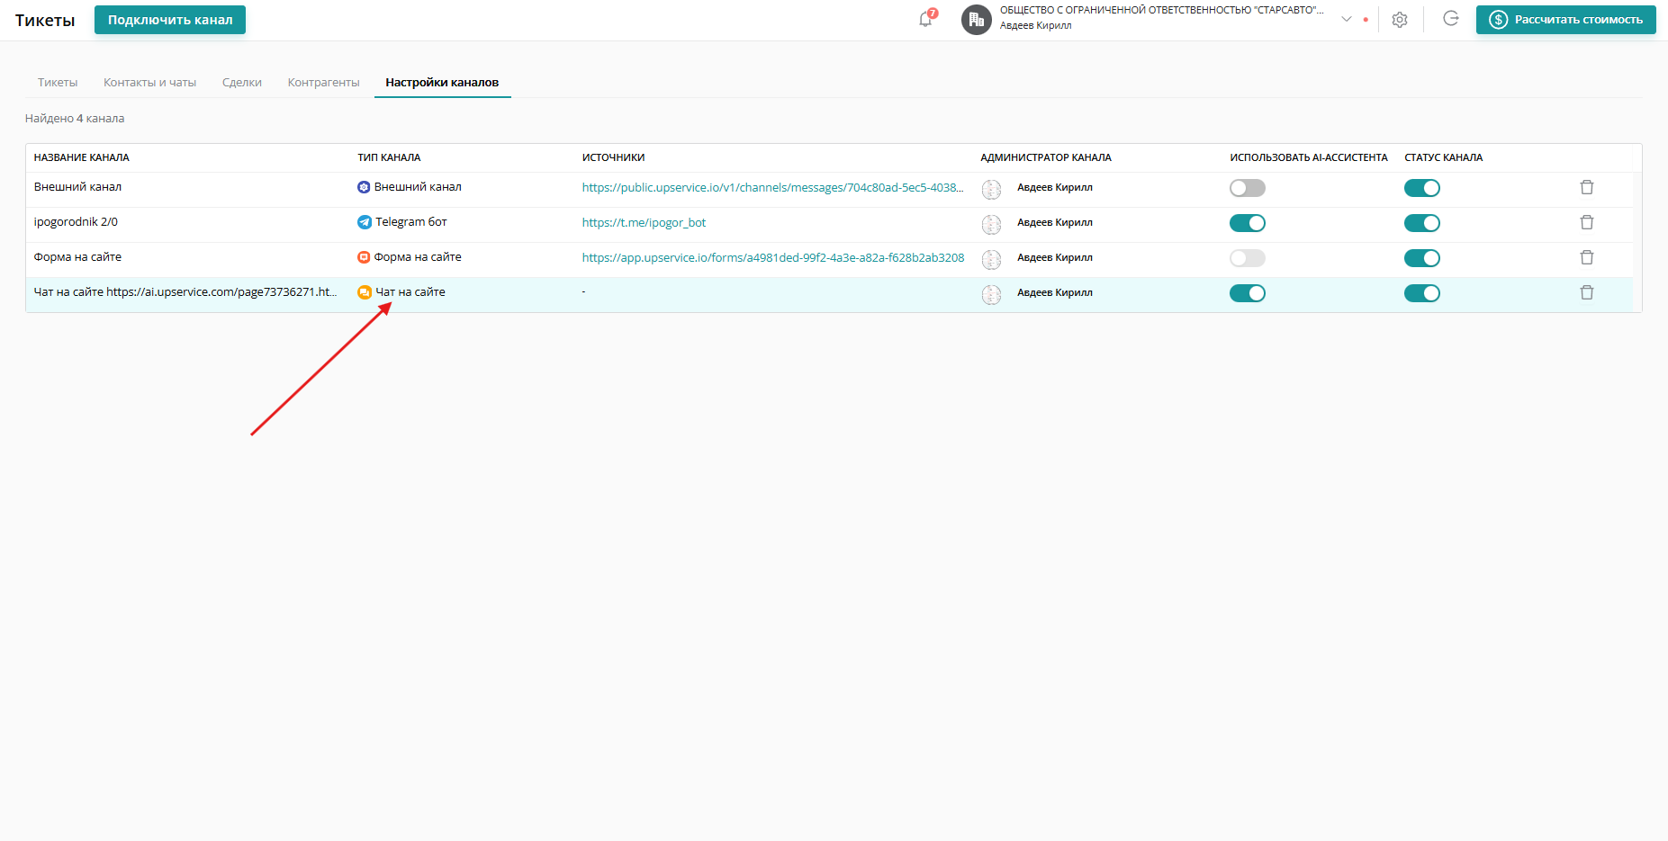Click the Форма на сайте type icon
The width and height of the screenshot is (1668, 841).
point(364,257)
